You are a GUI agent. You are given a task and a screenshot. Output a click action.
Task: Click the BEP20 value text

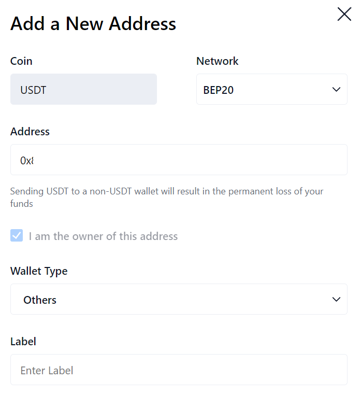tap(219, 90)
